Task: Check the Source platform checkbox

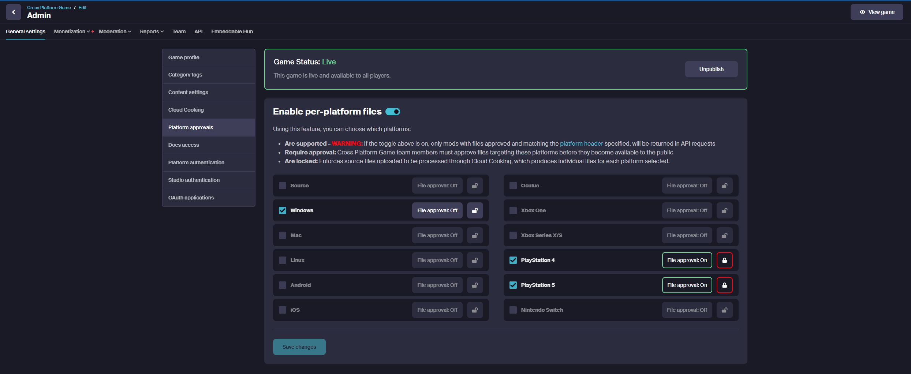Action: (x=283, y=186)
